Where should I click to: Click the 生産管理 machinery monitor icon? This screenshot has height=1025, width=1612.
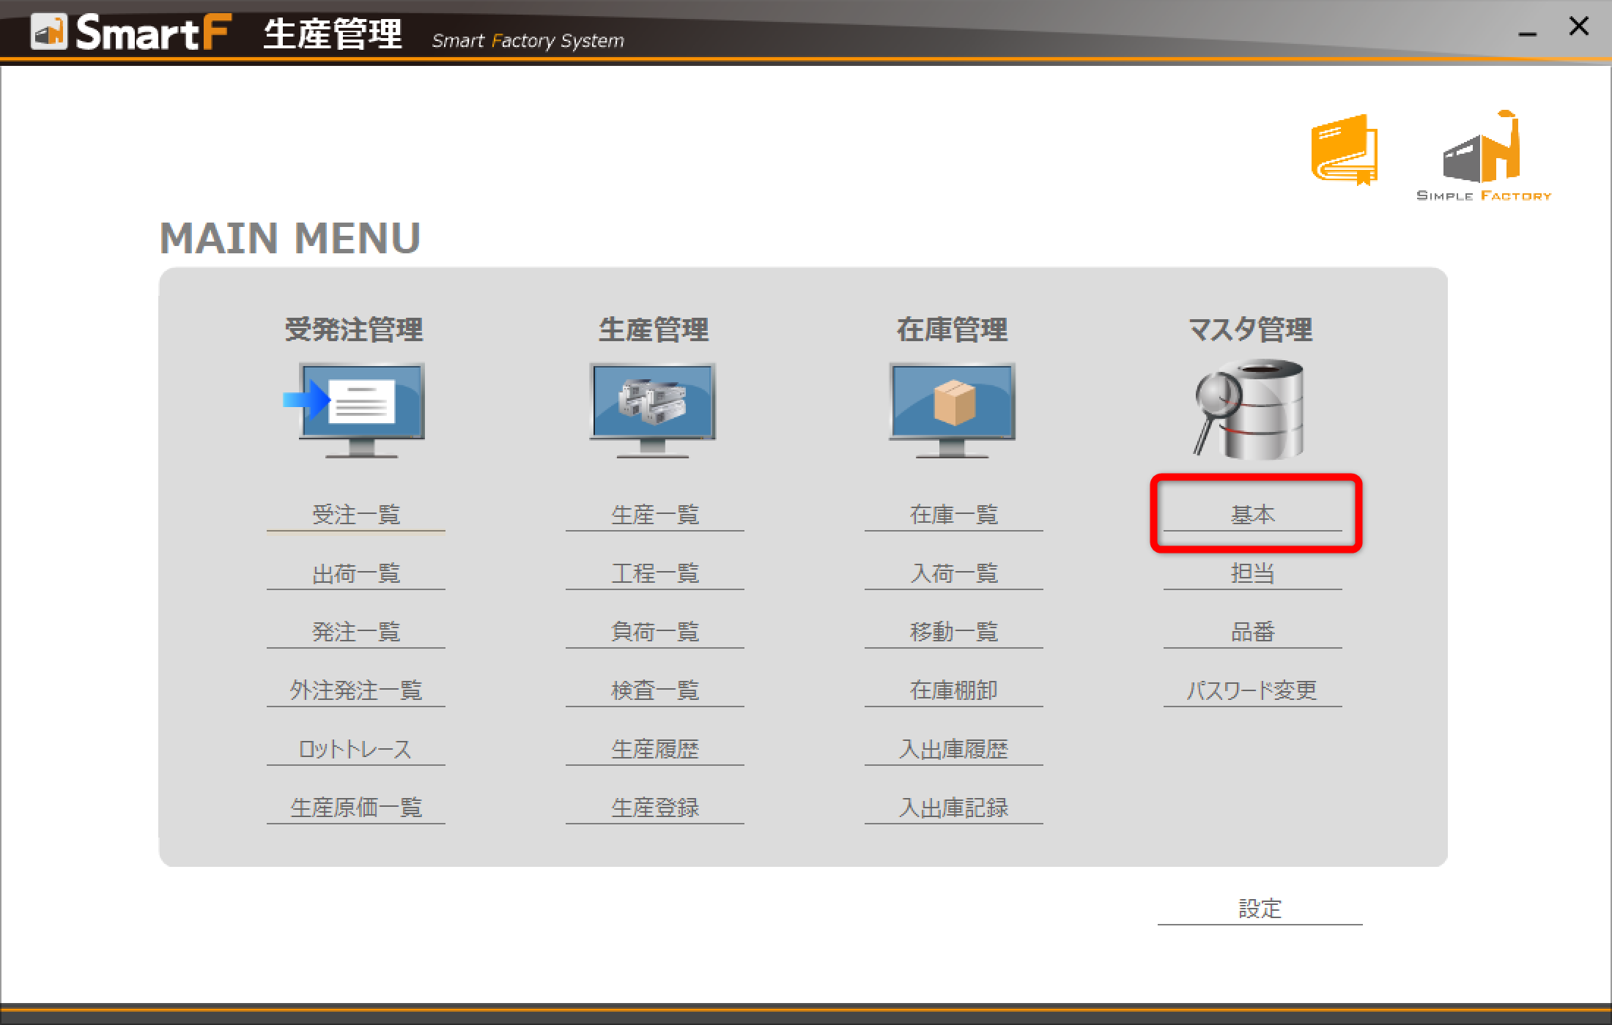(653, 409)
